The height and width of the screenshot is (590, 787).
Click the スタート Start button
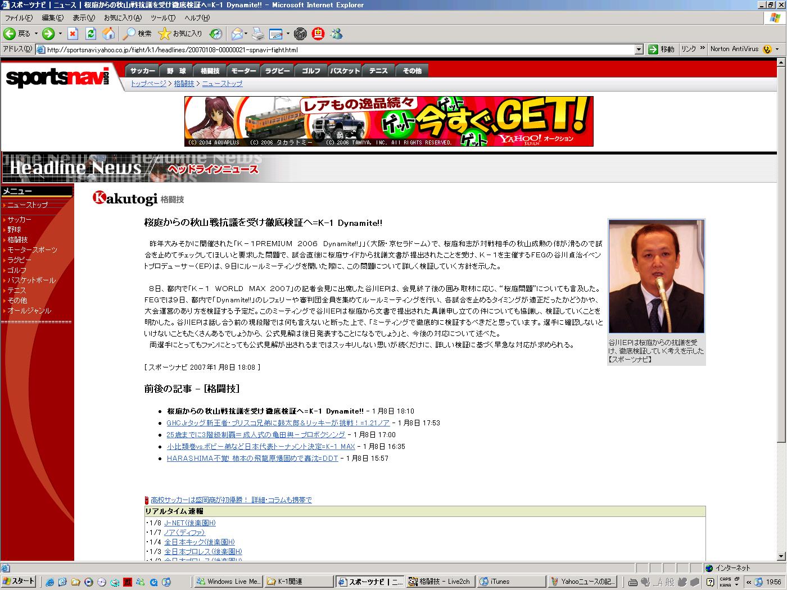(19, 582)
